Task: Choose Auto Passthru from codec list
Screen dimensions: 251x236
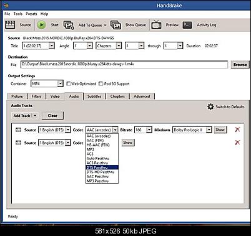Action: [x=102, y=158]
